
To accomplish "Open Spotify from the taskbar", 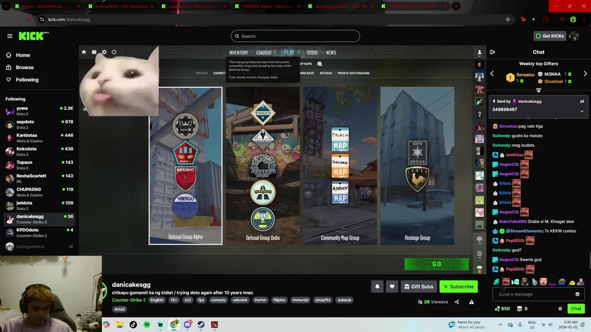I will [x=147, y=325].
